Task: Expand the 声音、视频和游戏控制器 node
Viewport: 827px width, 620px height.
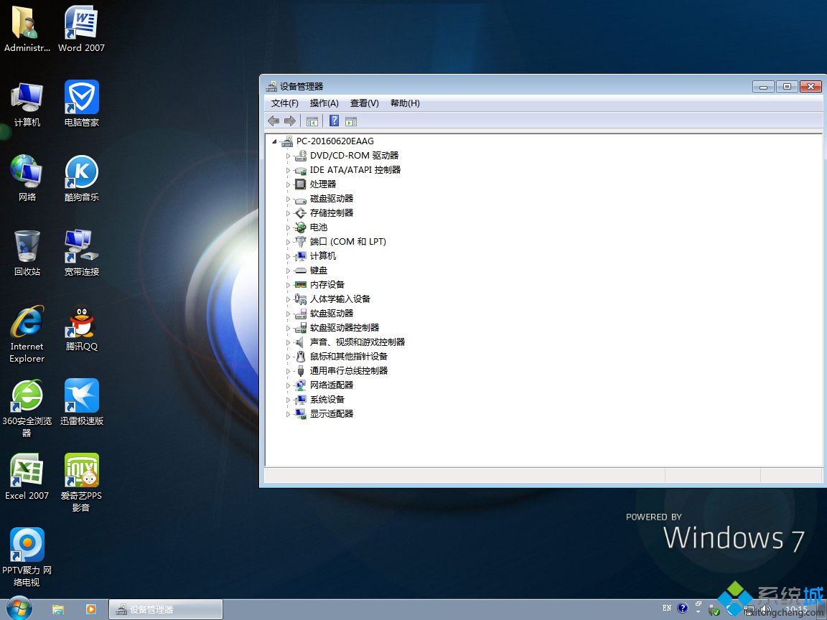Action: 288,343
